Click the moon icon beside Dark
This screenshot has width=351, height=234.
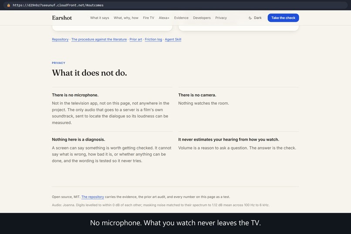coord(250,18)
